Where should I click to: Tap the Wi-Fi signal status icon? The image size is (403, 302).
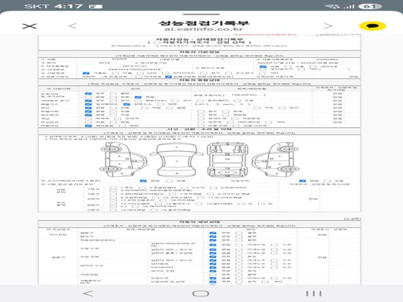tap(332, 6)
